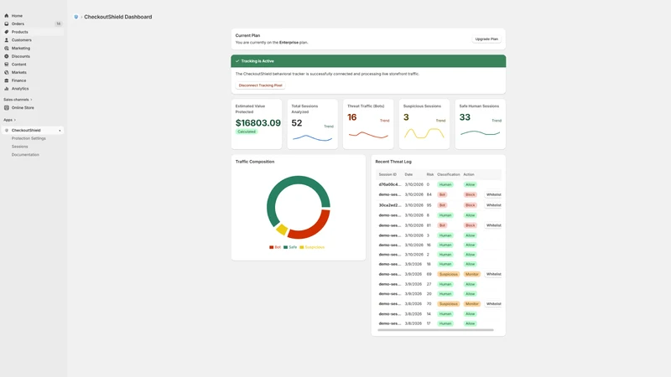Click Suspicious badge on risk 70 row
671x377 pixels.
(x=449, y=304)
